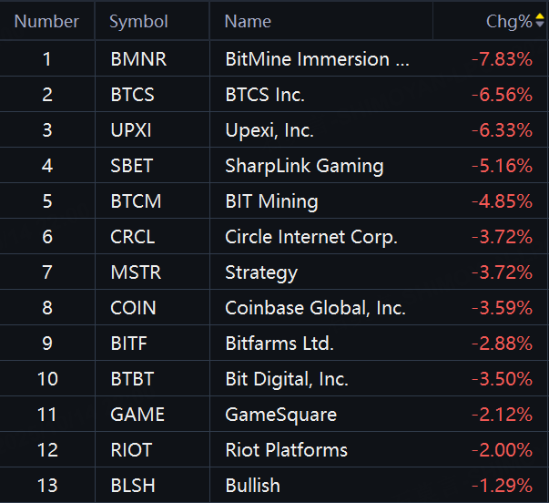
Task: Click the -1.29% change value for Bullish
Action: [502, 486]
